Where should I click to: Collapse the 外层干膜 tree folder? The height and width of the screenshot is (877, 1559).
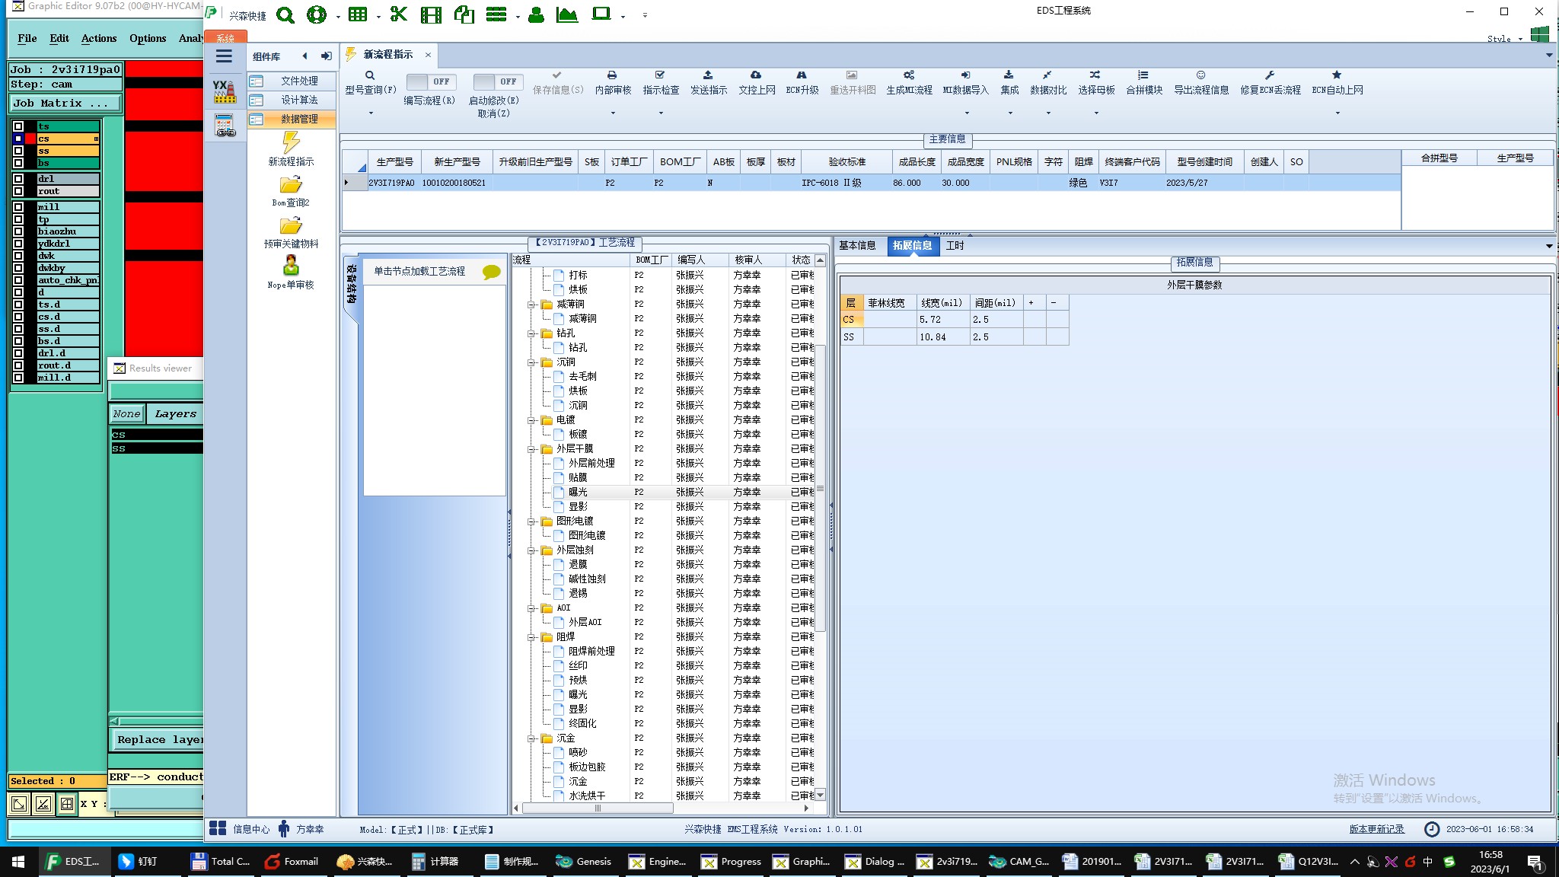click(531, 449)
